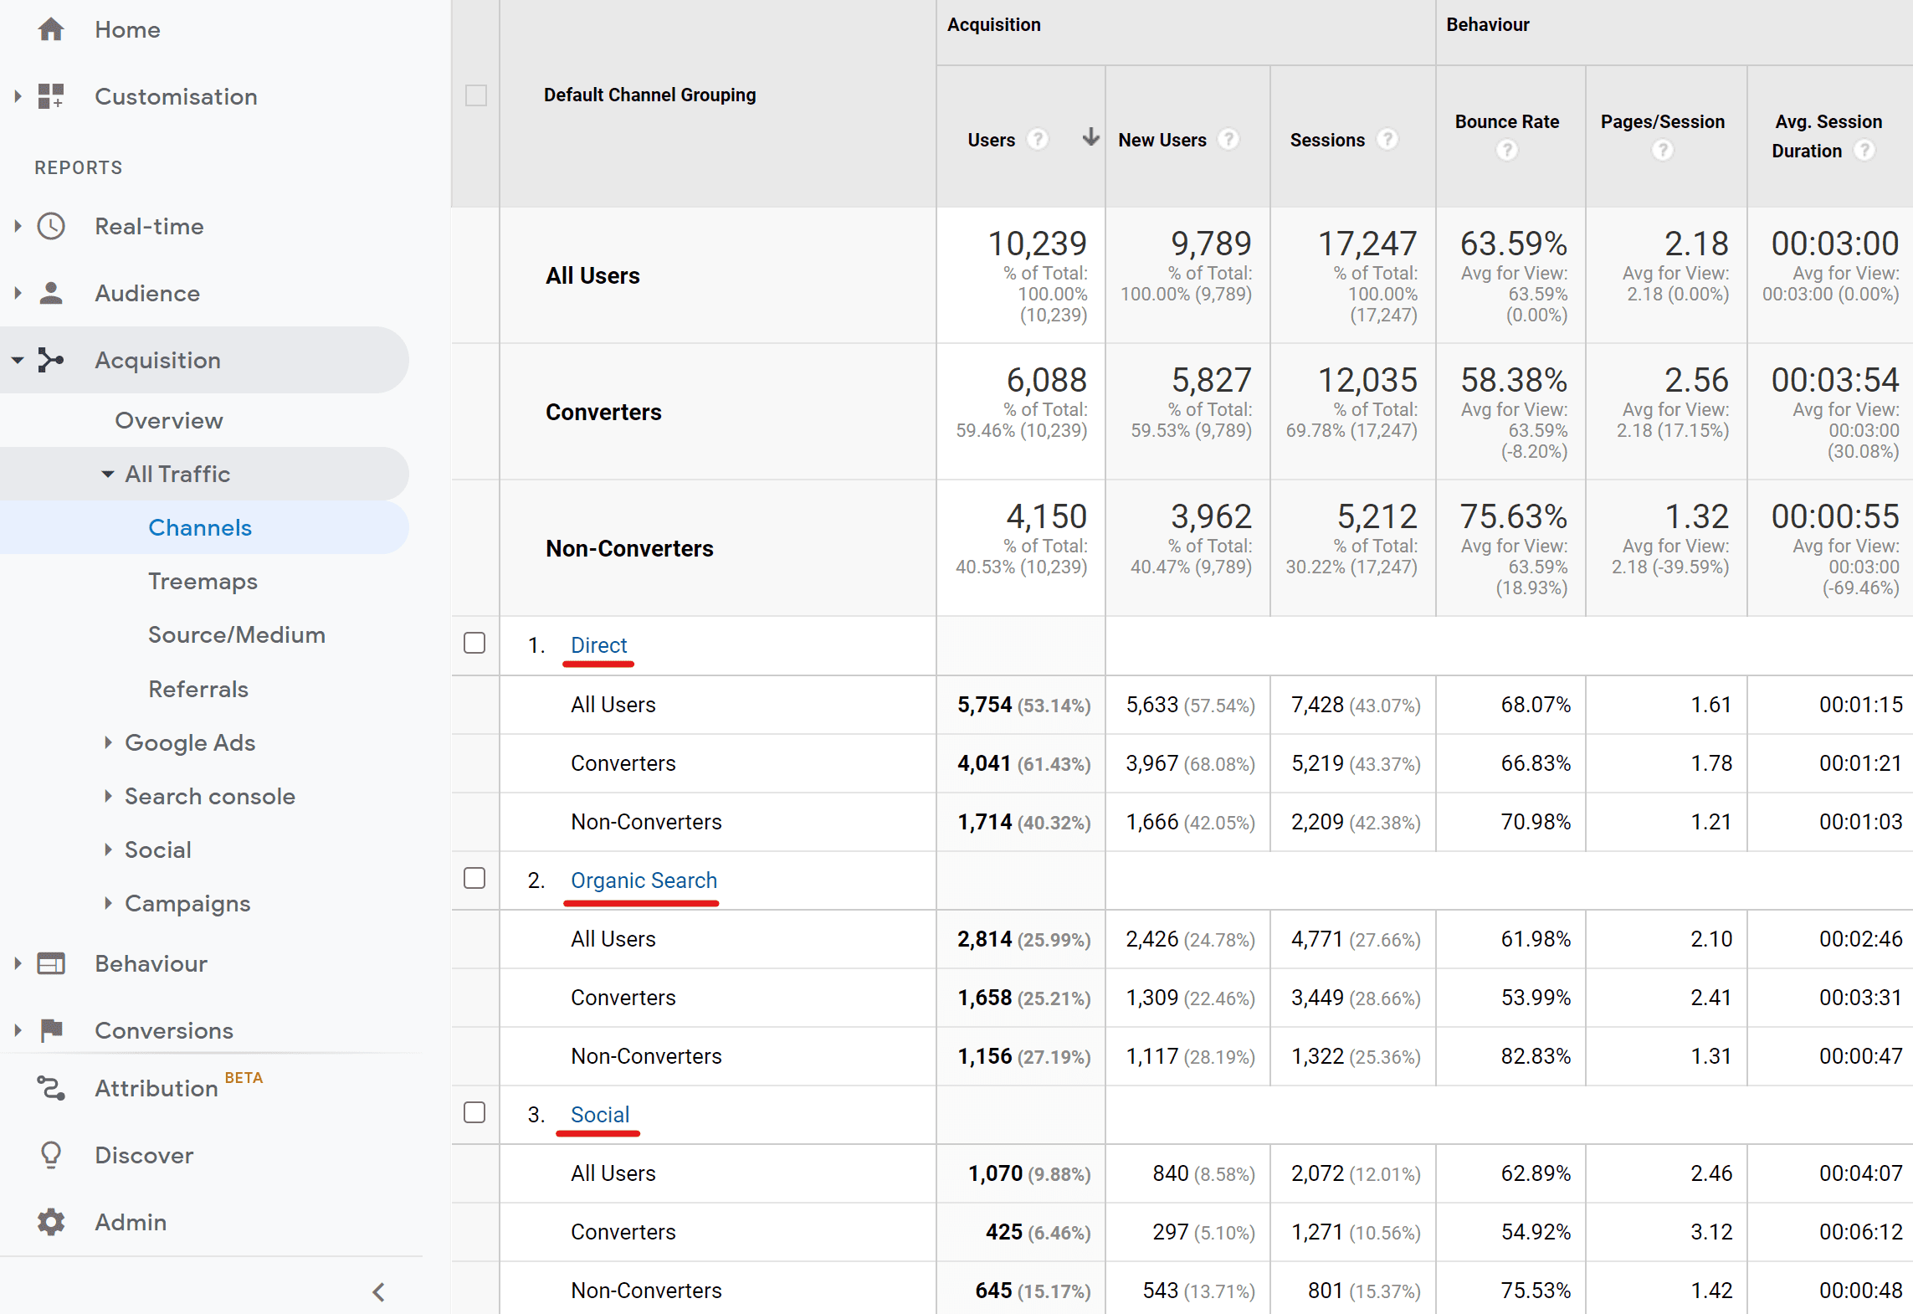Click the Real-time clock icon
This screenshot has height=1314, width=1913.
click(51, 226)
